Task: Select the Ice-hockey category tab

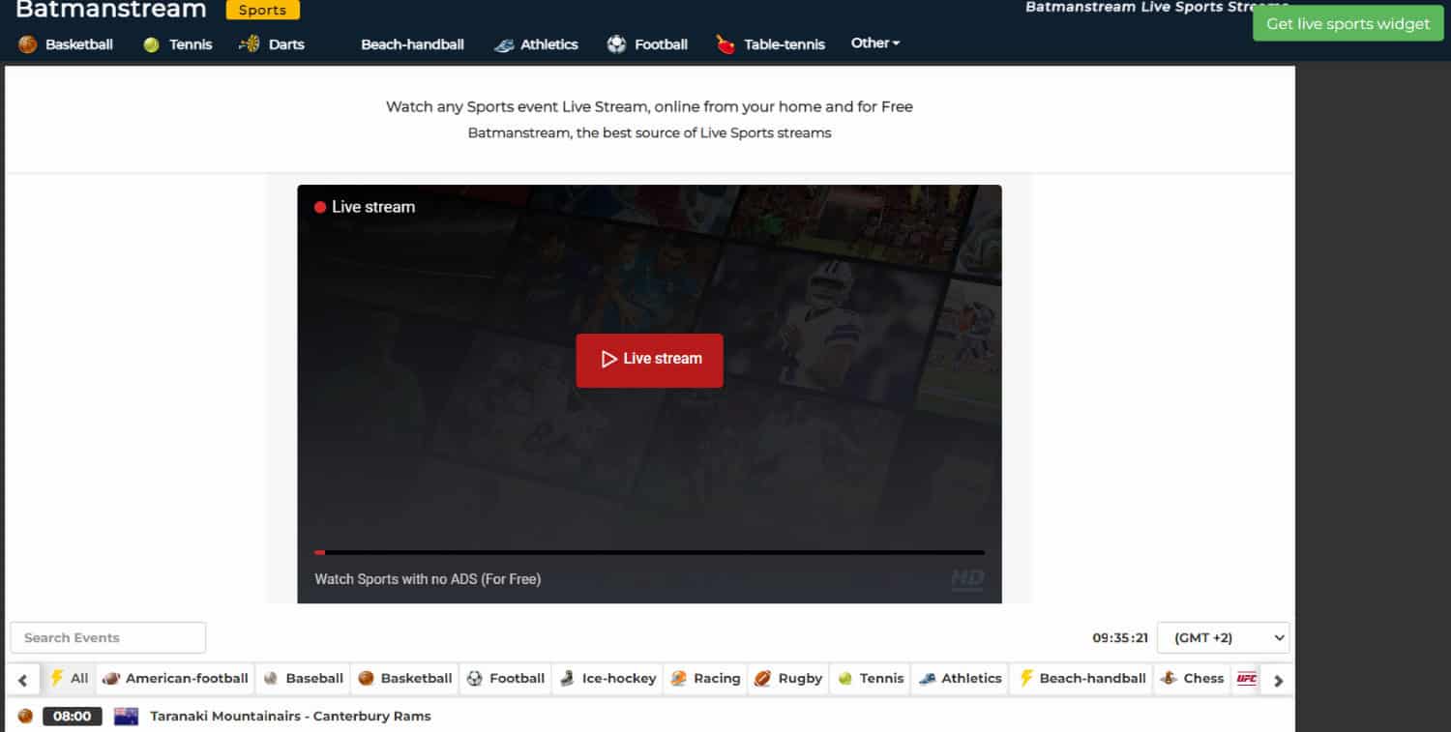Action: [x=607, y=679]
